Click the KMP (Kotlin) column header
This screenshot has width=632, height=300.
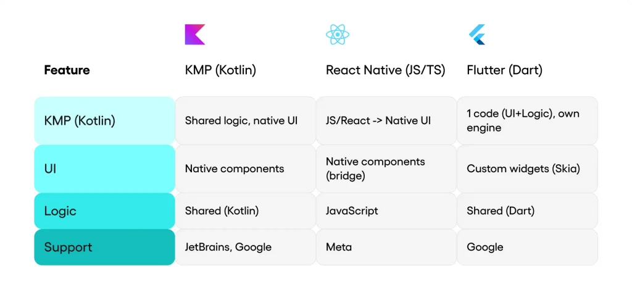pyautogui.click(x=220, y=70)
